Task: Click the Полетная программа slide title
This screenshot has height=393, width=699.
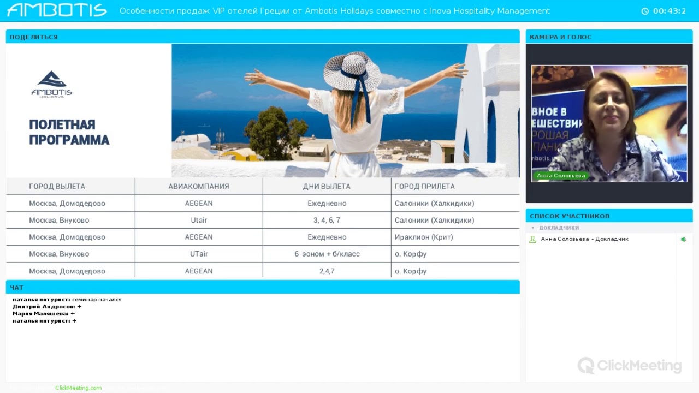Action: pos(69,132)
